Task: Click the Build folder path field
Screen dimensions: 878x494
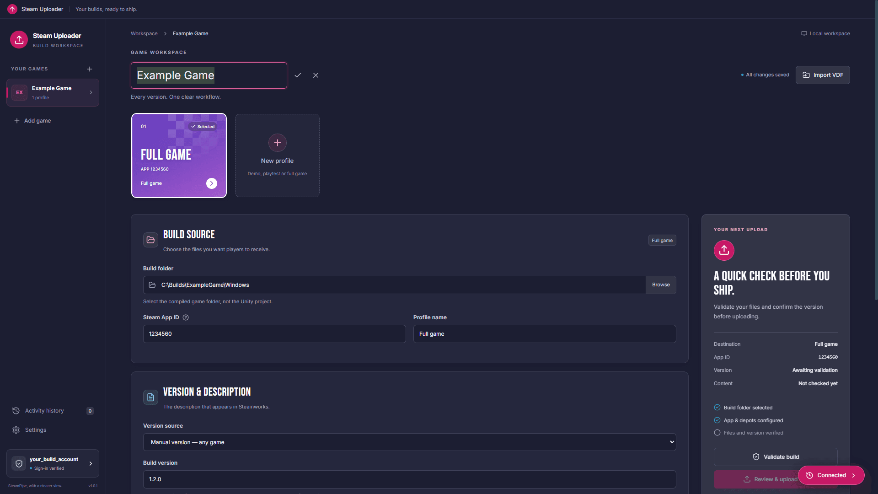Action: (394, 285)
